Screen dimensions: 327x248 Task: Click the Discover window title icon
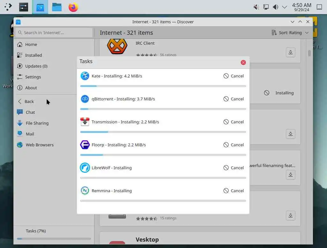[18, 22]
